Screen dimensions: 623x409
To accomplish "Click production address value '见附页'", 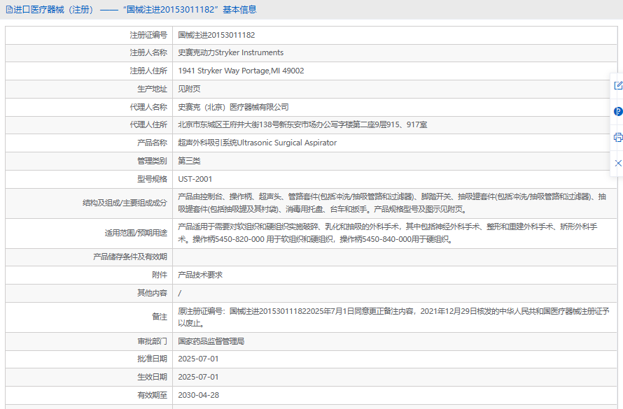I will click(x=189, y=89).
